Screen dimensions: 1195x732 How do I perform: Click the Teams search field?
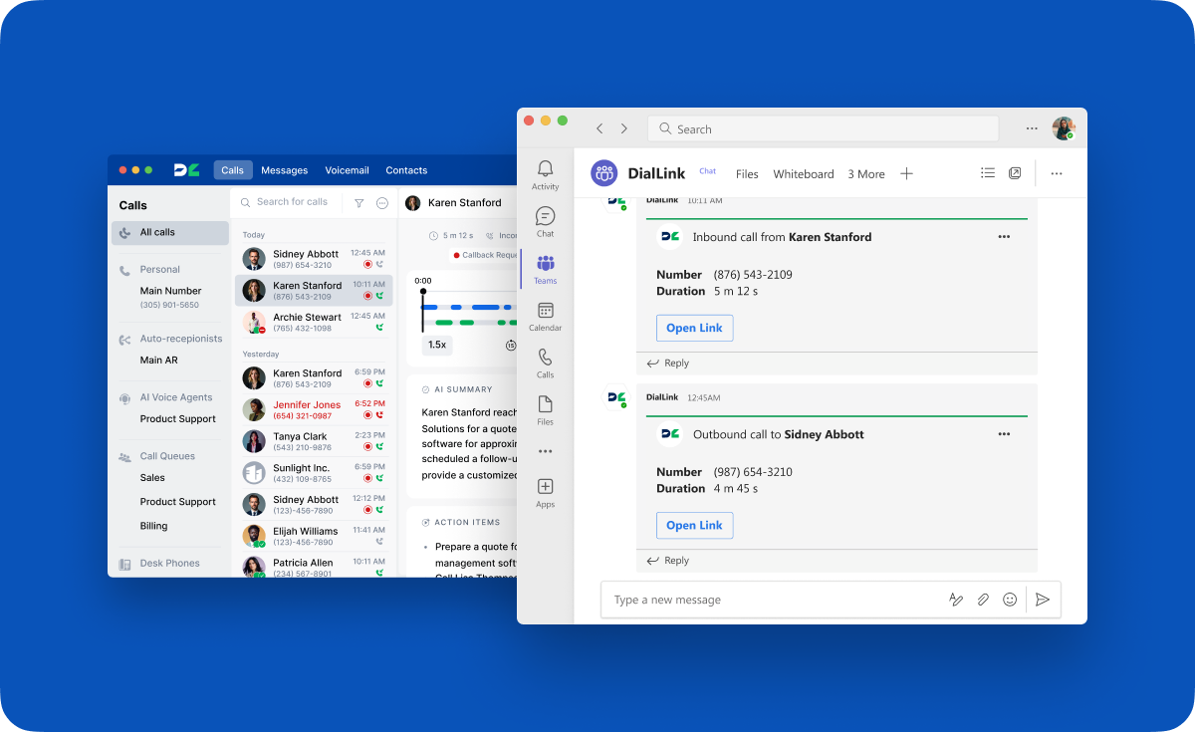point(823,129)
